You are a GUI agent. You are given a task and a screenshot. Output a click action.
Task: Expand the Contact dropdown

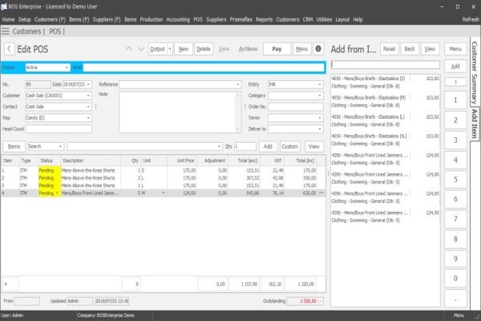point(88,107)
